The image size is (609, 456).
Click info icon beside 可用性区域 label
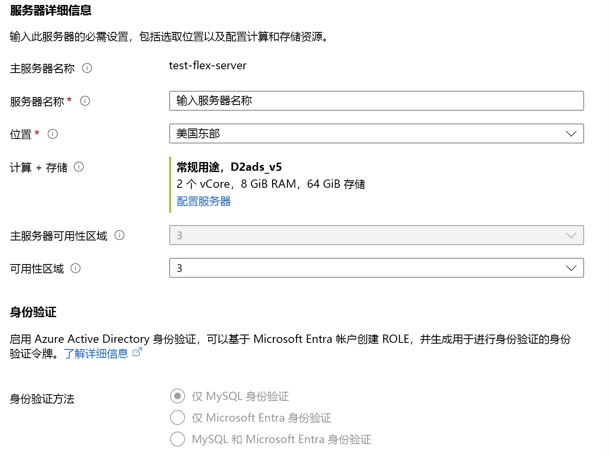click(76, 268)
